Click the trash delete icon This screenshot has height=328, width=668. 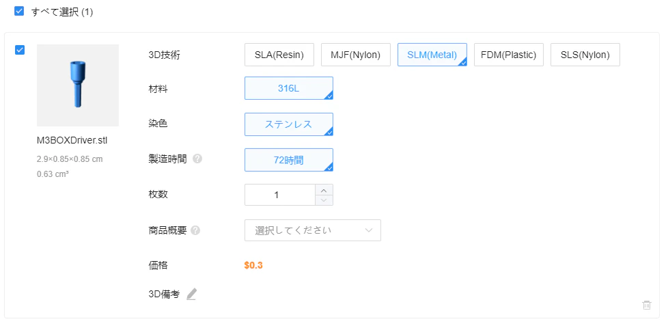point(647,305)
